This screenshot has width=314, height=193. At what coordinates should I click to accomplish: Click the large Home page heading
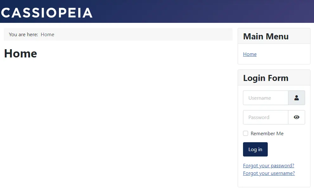pos(21,53)
